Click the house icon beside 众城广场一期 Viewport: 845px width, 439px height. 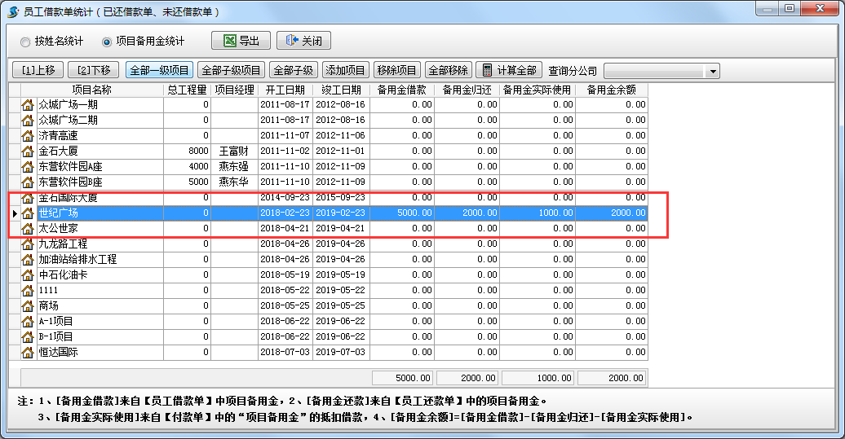27,105
